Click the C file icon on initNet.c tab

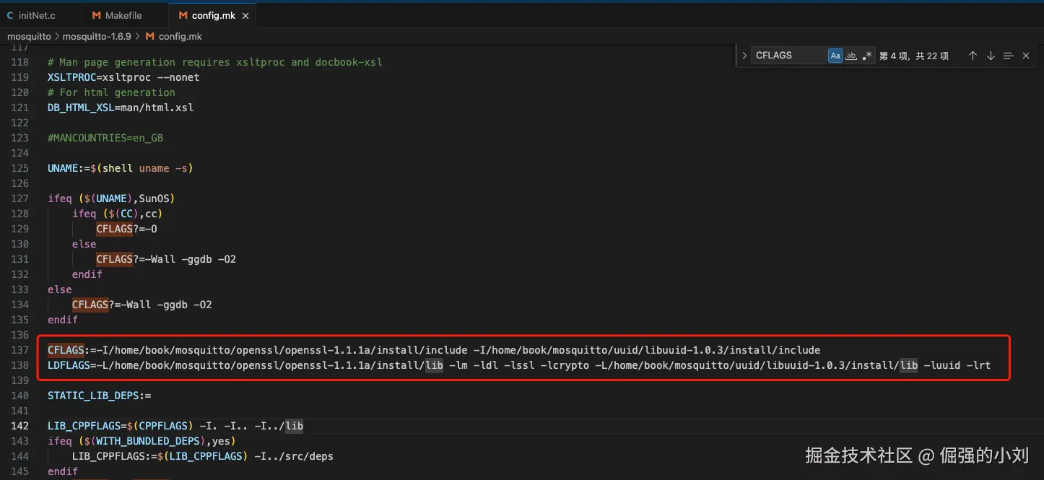point(10,15)
